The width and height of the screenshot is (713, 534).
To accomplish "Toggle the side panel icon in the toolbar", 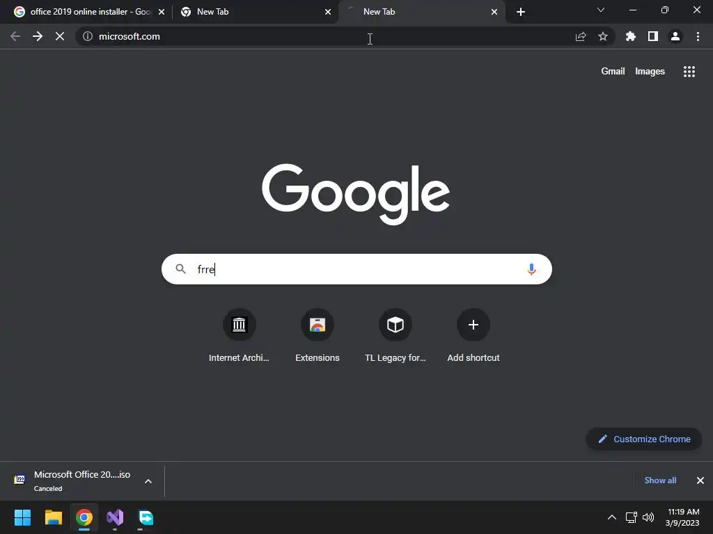I will tap(653, 36).
